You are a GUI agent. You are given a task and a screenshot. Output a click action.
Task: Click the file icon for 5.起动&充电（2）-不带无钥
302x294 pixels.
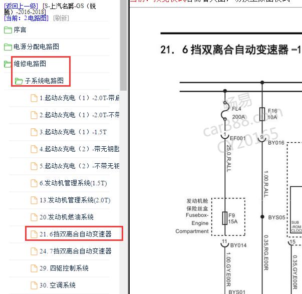coord(34,166)
